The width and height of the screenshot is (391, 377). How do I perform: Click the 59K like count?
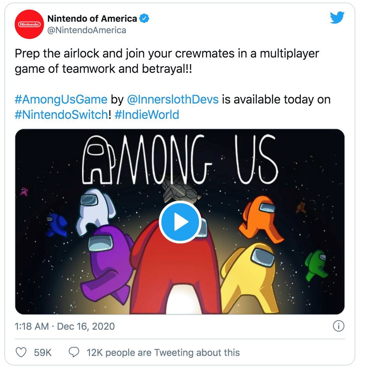pos(43,352)
